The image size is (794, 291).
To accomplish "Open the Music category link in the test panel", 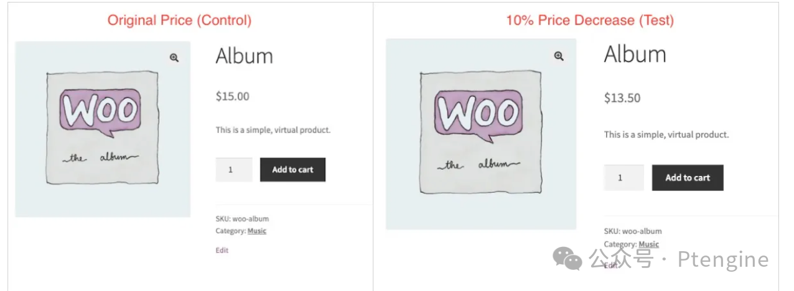I will 649,244.
